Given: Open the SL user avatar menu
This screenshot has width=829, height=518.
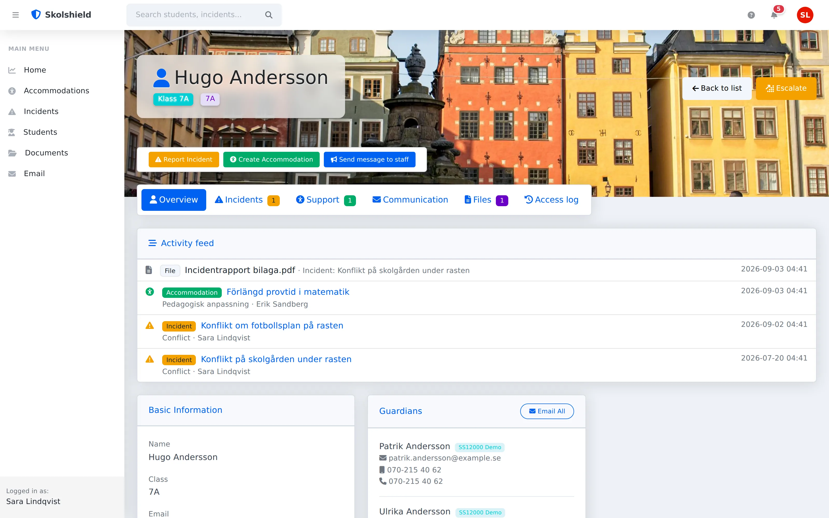Looking at the screenshot, I should 805,15.
